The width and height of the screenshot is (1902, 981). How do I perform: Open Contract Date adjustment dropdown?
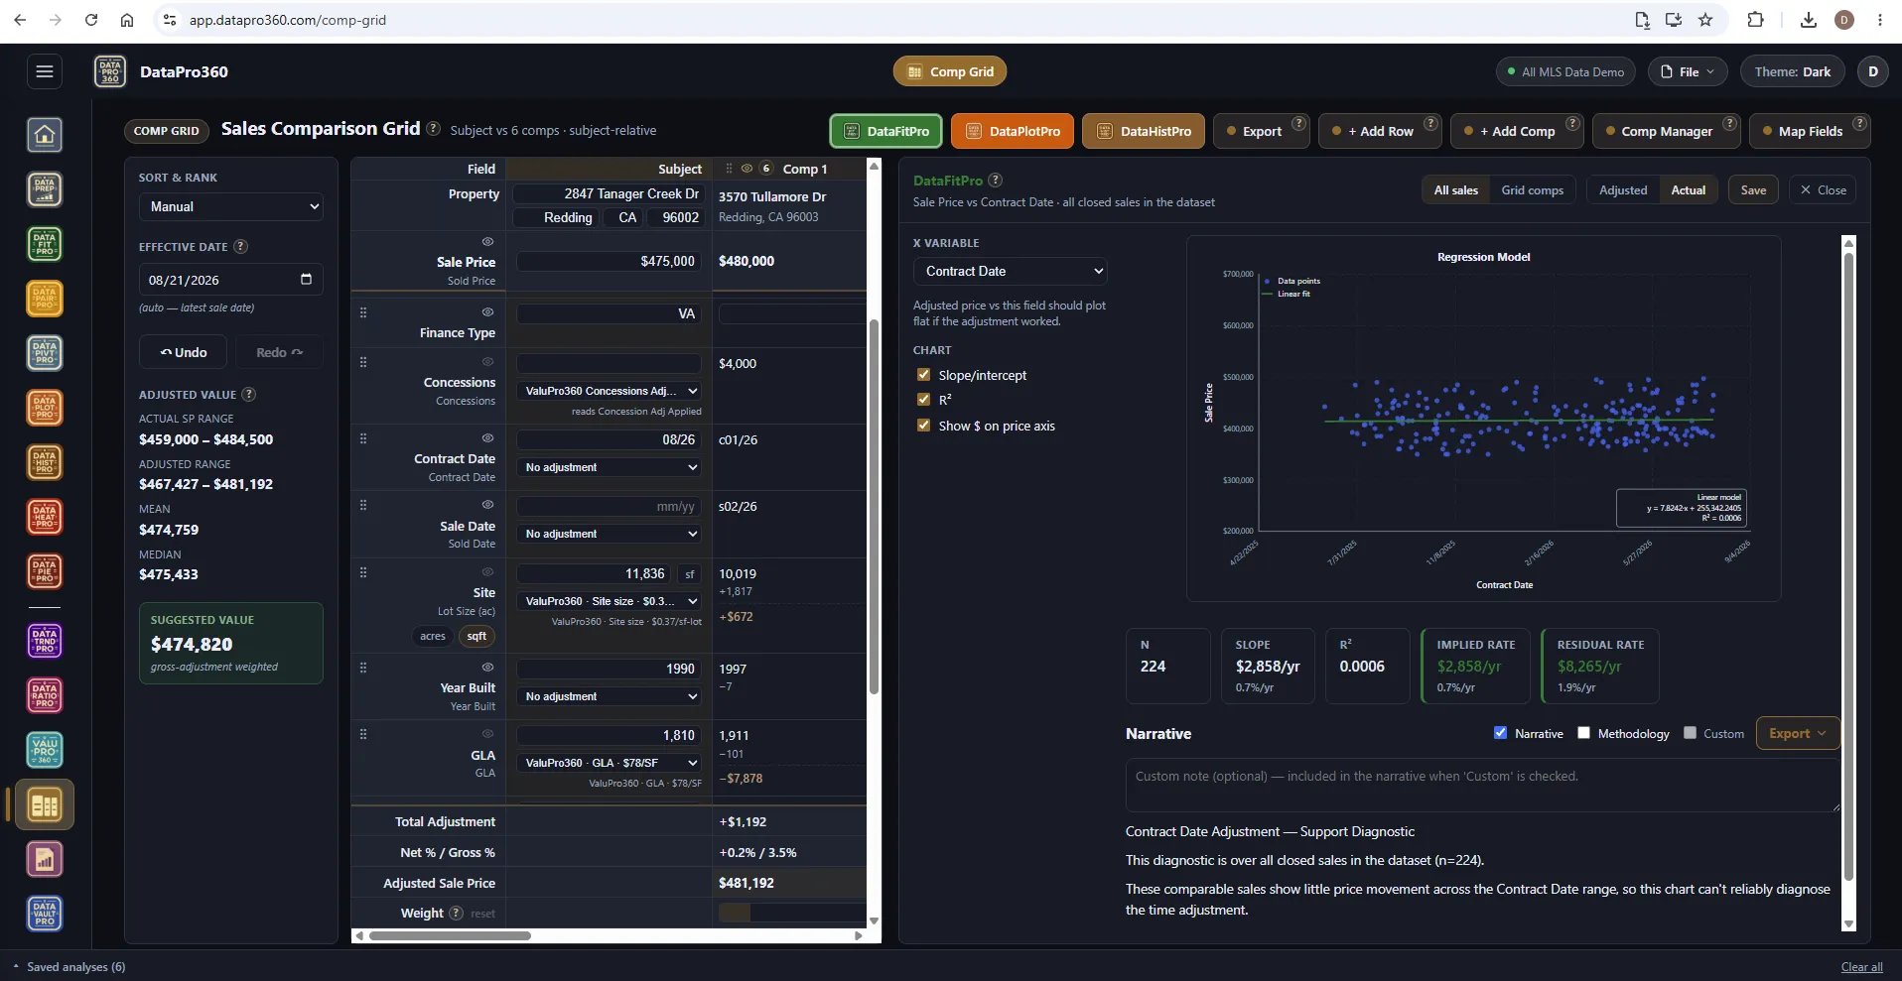[x=611, y=467]
